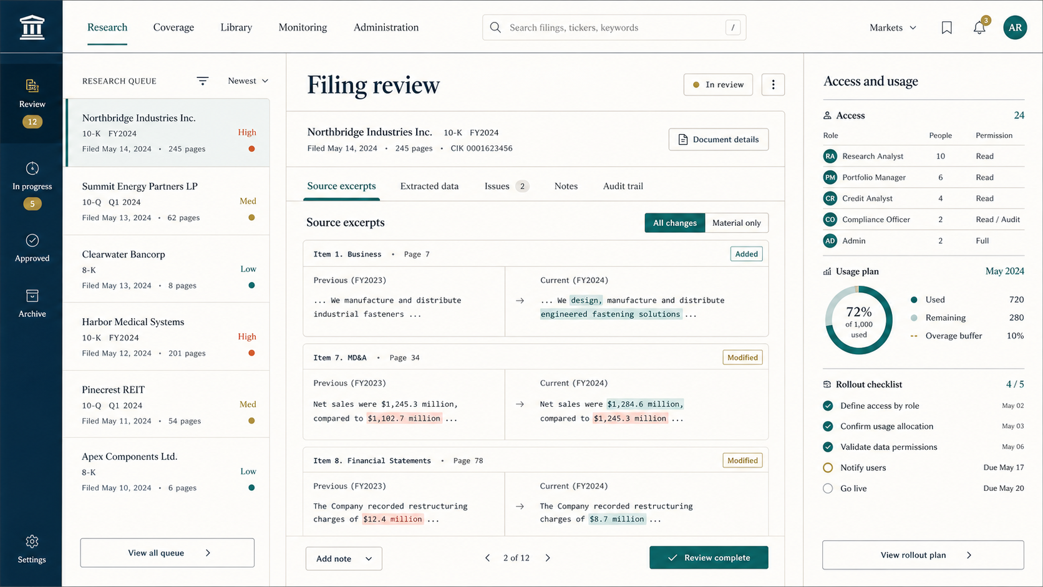Viewport: 1043px width, 587px height.
Task: Click the PM Portfolio Manager badge
Action: [830, 177]
